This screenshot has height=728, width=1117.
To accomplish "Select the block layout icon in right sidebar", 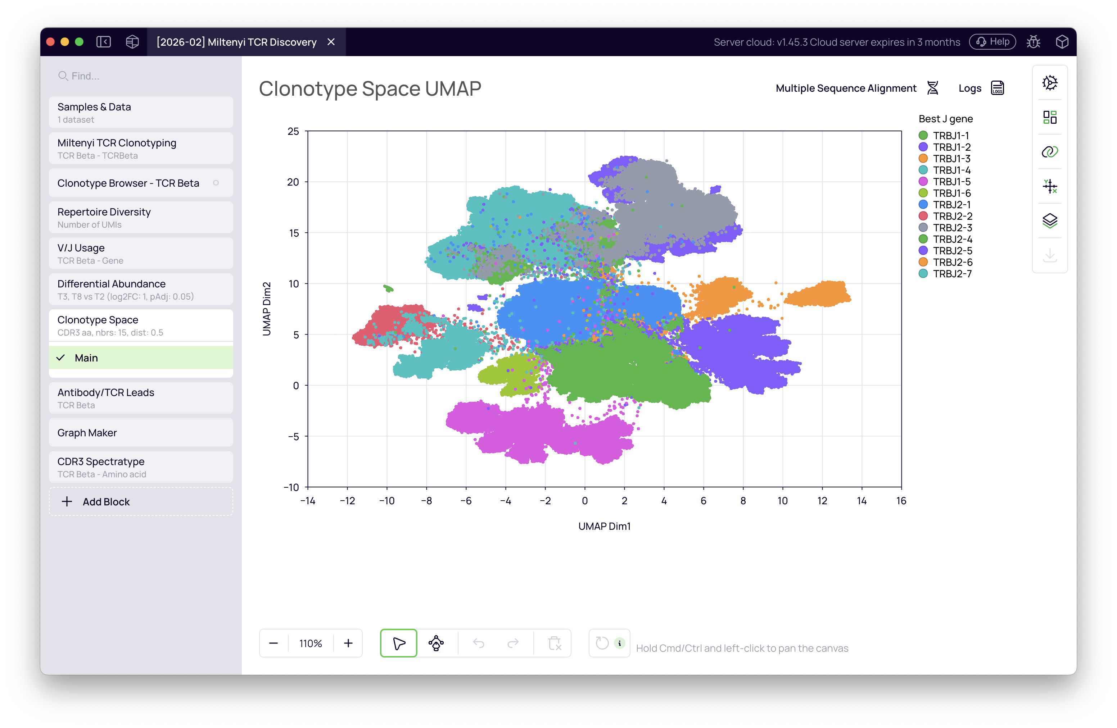I will pos(1050,117).
